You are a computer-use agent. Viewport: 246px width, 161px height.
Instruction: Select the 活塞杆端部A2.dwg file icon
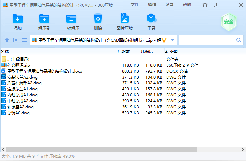click(4, 83)
